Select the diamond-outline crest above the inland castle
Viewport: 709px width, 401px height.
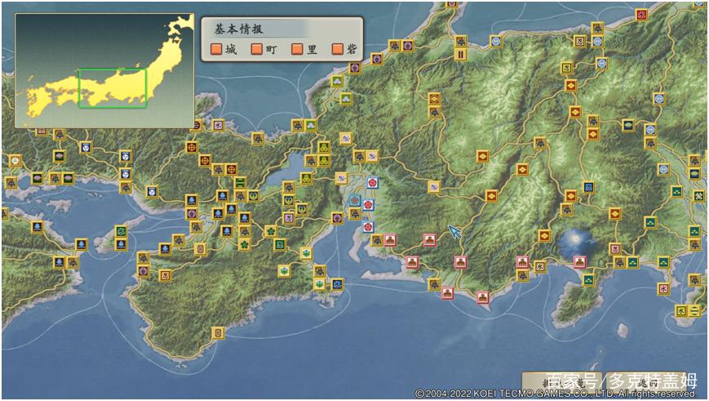tap(434, 98)
